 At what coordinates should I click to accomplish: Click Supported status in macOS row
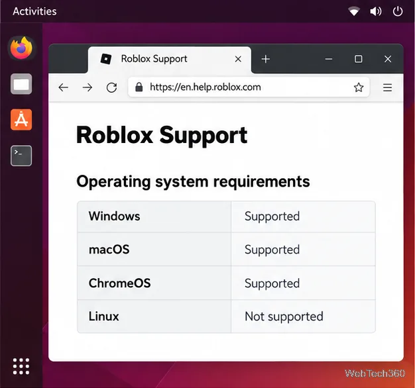tap(272, 250)
